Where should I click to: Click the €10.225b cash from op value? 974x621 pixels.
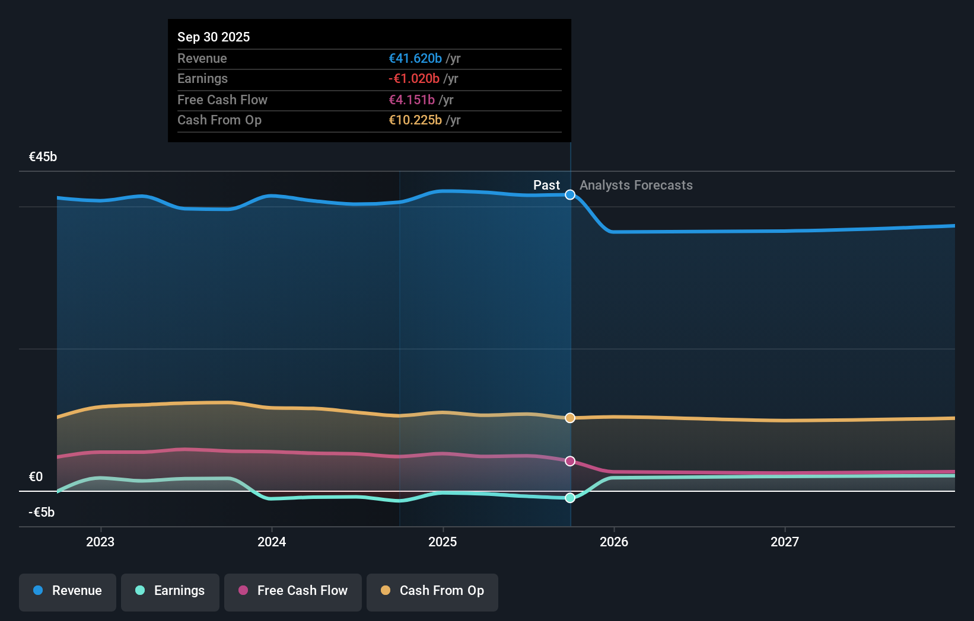(415, 120)
